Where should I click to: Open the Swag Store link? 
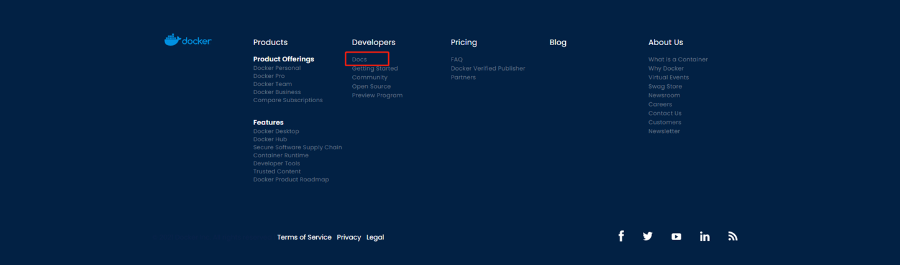pos(665,87)
